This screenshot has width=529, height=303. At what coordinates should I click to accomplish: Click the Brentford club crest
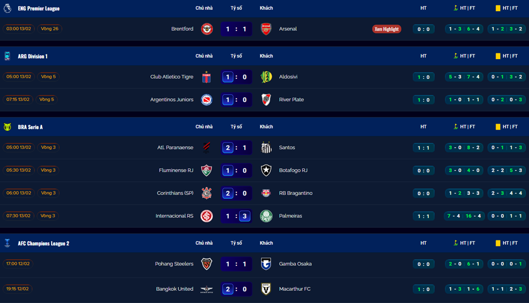point(207,29)
